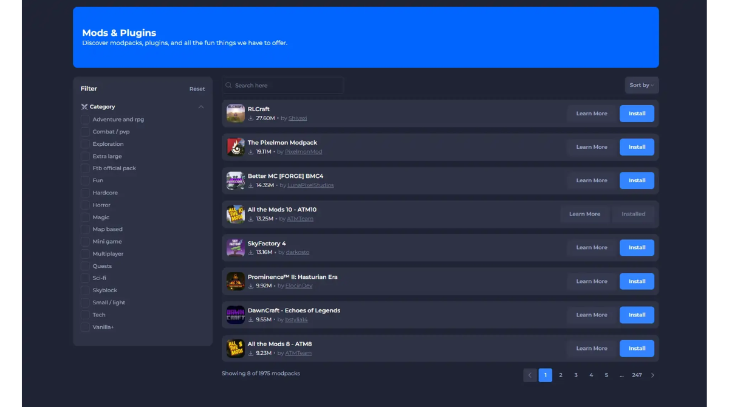Click the All the Mods 8 thumbnail
Viewport: 729px width, 407px height.
point(235,348)
